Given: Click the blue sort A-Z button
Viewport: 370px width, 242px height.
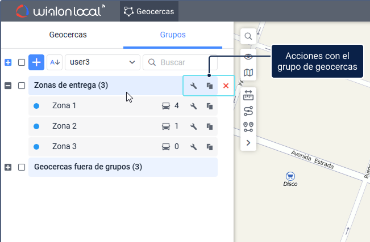Looking at the screenshot, I should (x=55, y=62).
